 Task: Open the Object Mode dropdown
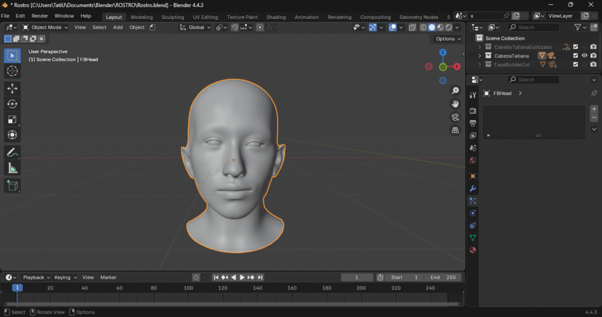click(x=46, y=27)
